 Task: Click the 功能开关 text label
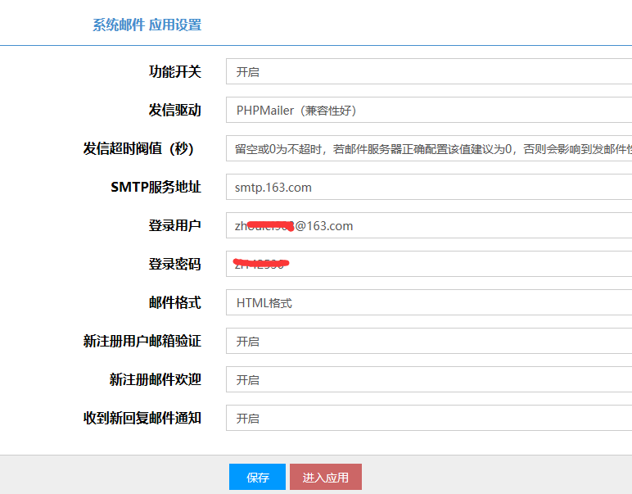174,71
